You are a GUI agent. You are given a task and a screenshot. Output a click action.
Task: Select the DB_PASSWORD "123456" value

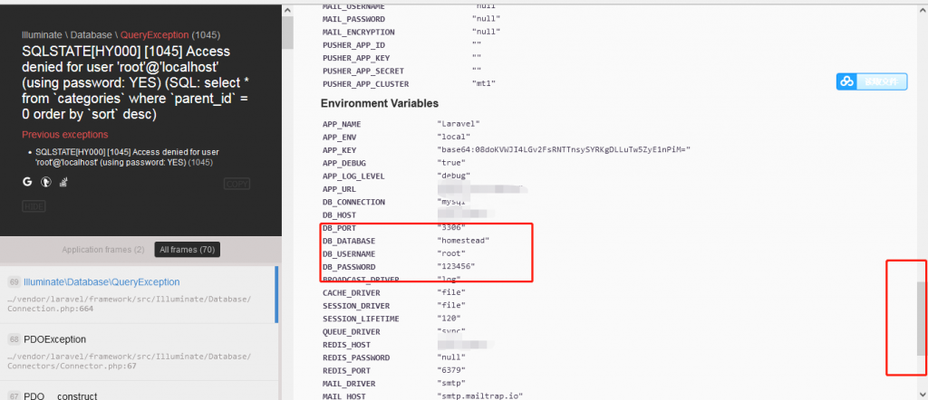point(456,267)
